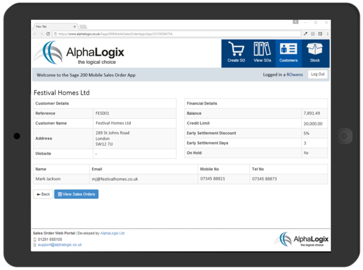
Task: Click the balance value 7,891.49
Action: 312,113
